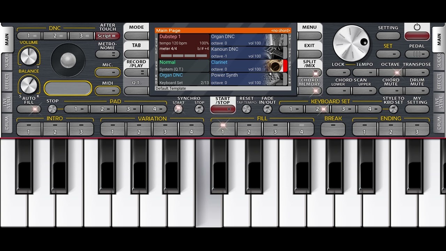This screenshot has width=446, height=251.
Task: Click the pad STOP round button
Action: 52,109
